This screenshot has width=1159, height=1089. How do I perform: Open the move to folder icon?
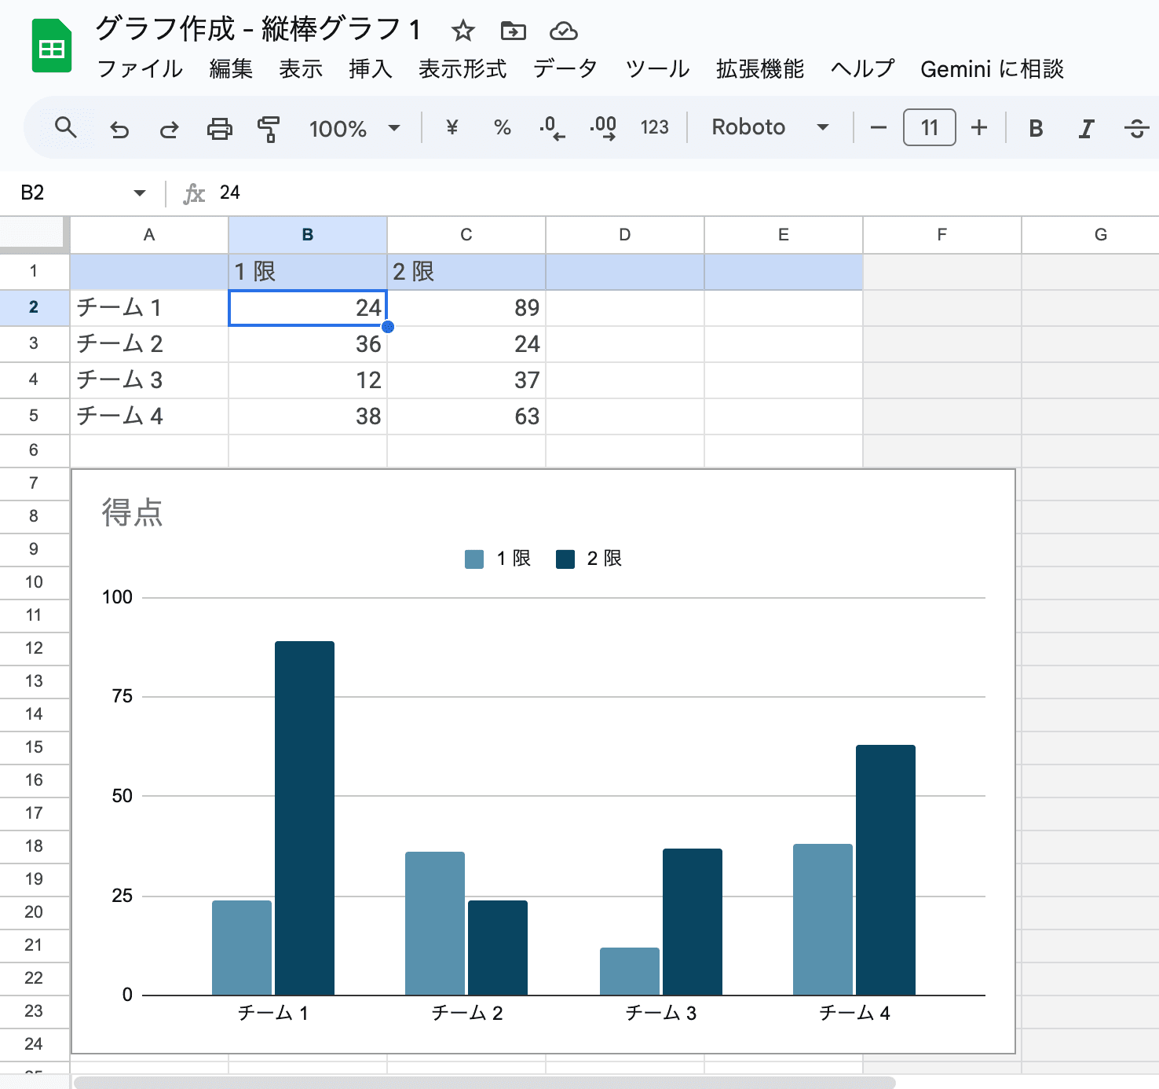[513, 31]
